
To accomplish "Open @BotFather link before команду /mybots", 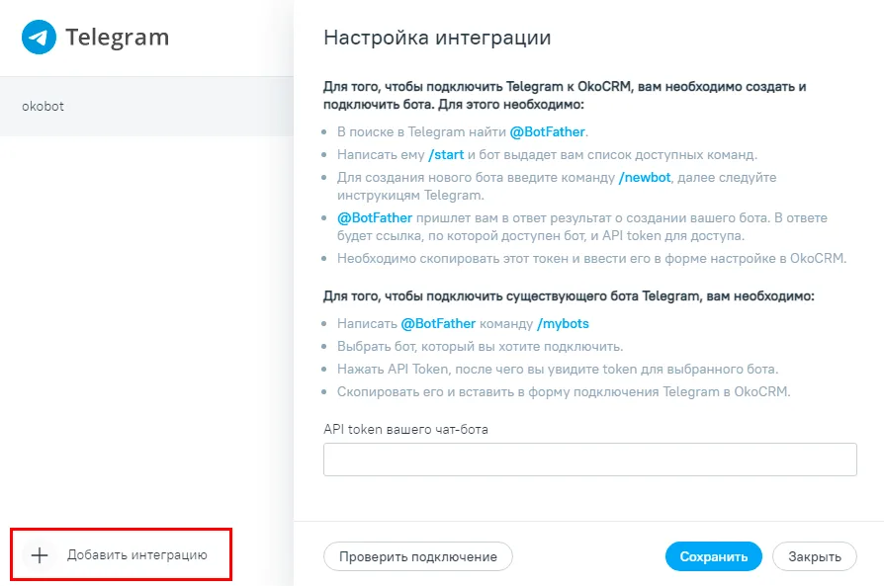I will click(x=438, y=324).
